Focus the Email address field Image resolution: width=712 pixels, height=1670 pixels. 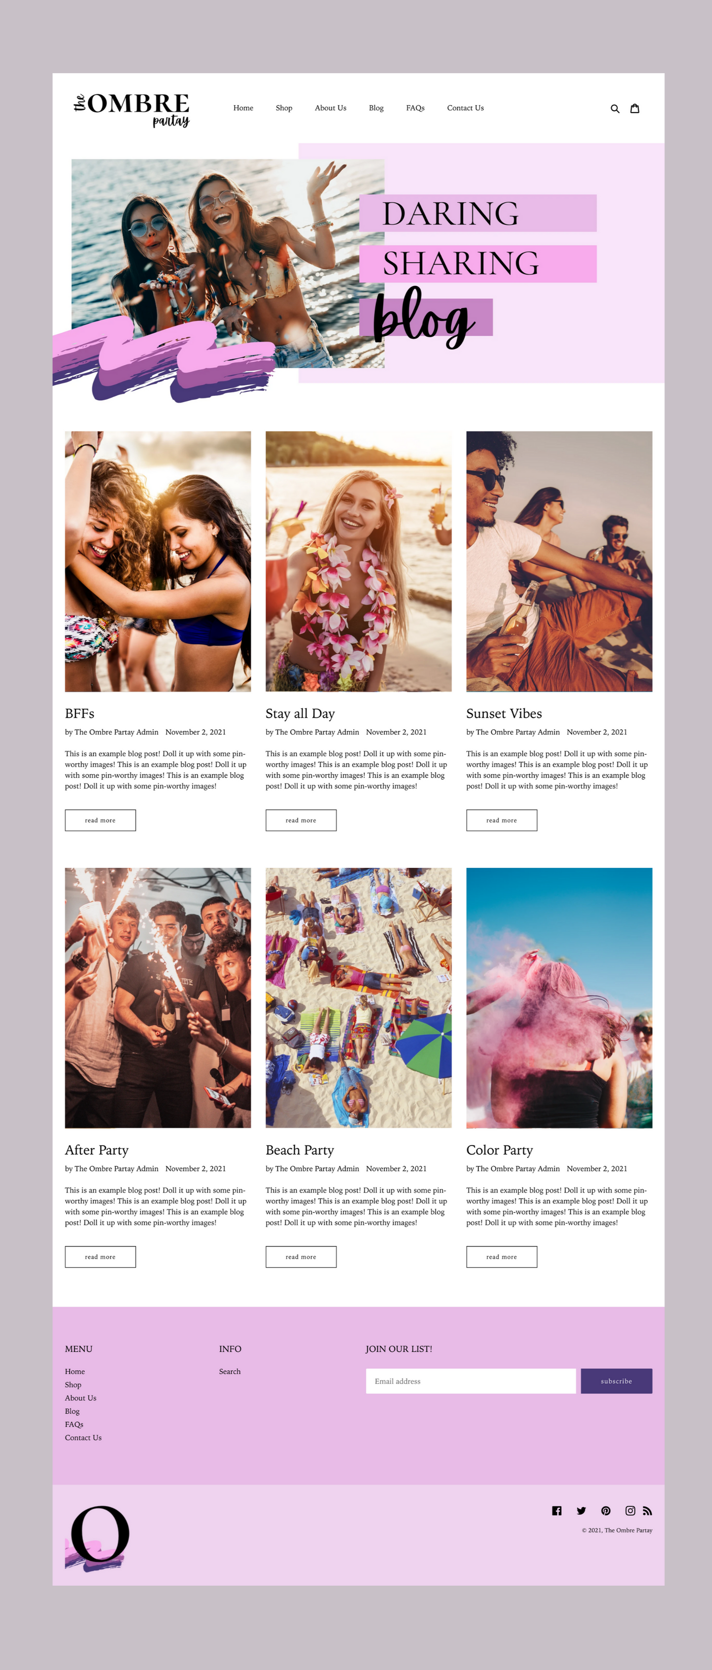point(471,1381)
